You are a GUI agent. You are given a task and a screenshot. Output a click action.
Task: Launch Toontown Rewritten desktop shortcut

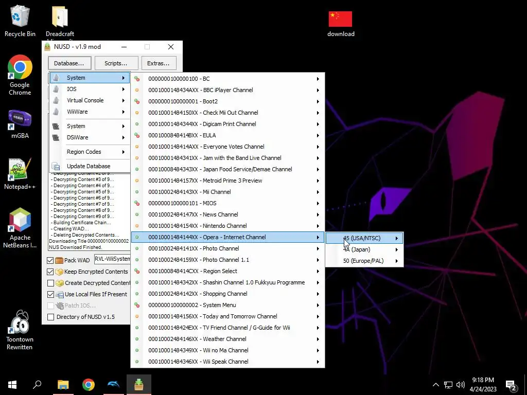(20, 330)
